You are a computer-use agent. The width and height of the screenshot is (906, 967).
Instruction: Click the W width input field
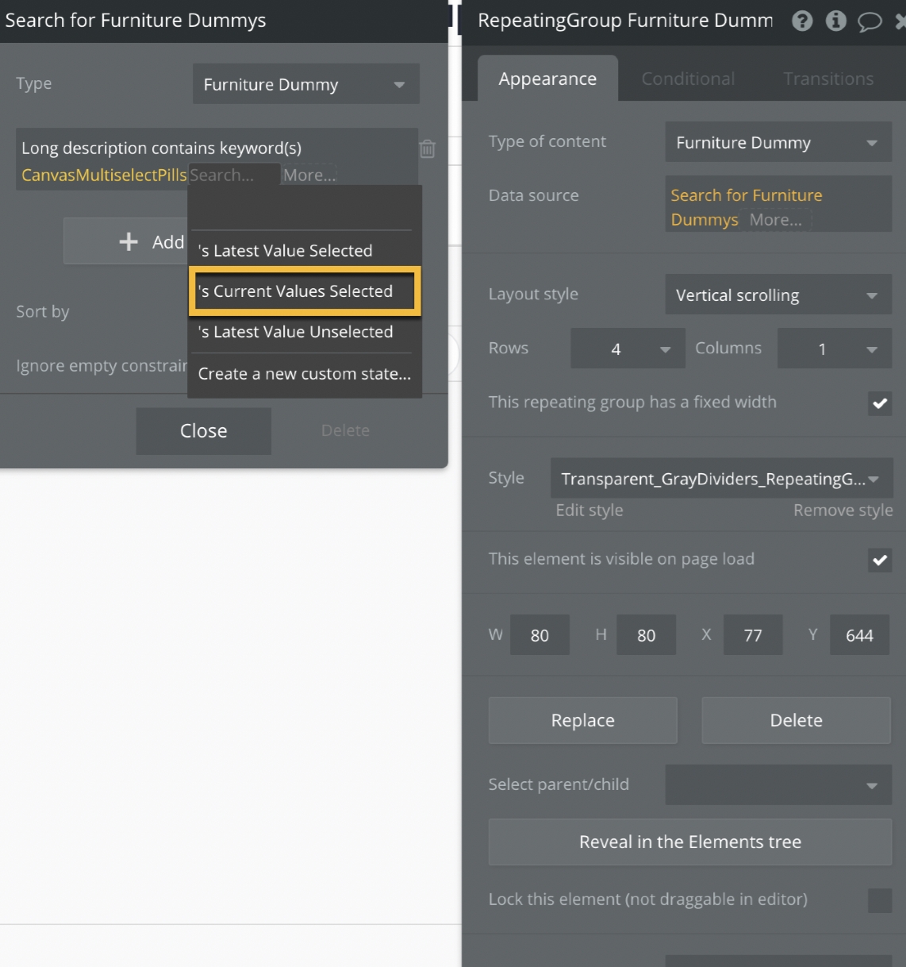point(539,635)
